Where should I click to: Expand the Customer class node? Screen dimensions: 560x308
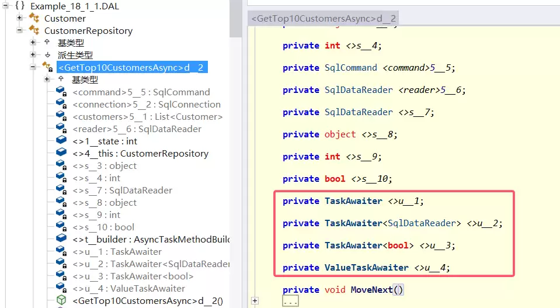tap(20, 18)
